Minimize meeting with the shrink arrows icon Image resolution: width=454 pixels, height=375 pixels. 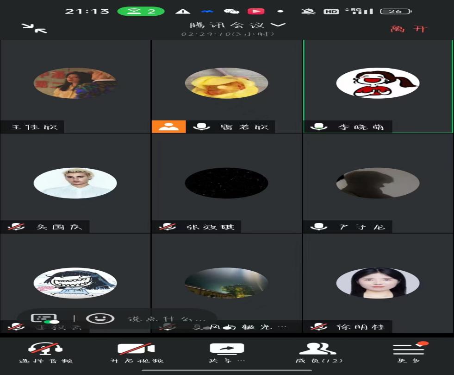click(34, 28)
